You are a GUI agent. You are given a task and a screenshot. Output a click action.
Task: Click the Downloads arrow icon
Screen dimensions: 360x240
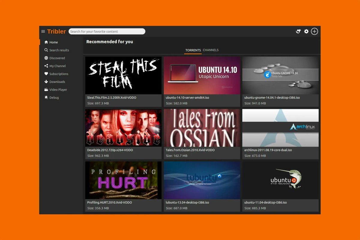coord(46,82)
